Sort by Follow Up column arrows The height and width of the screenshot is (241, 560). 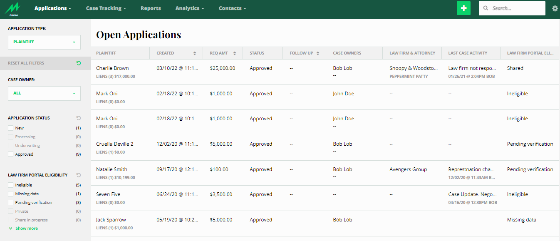pos(318,53)
